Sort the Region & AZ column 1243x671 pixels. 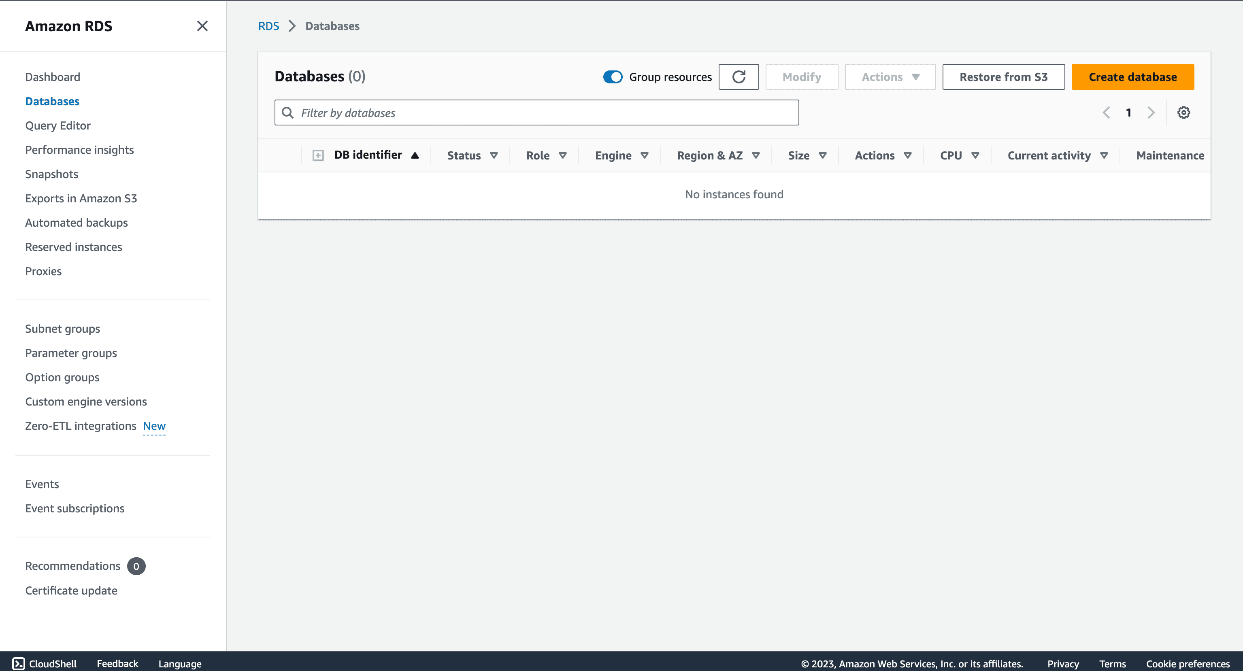click(x=756, y=156)
